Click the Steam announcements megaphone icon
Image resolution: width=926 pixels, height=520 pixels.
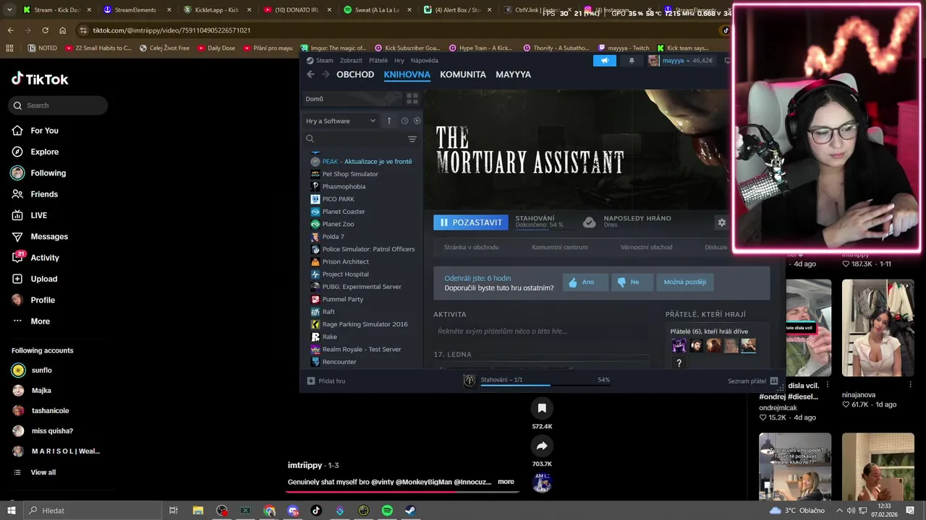tap(605, 61)
